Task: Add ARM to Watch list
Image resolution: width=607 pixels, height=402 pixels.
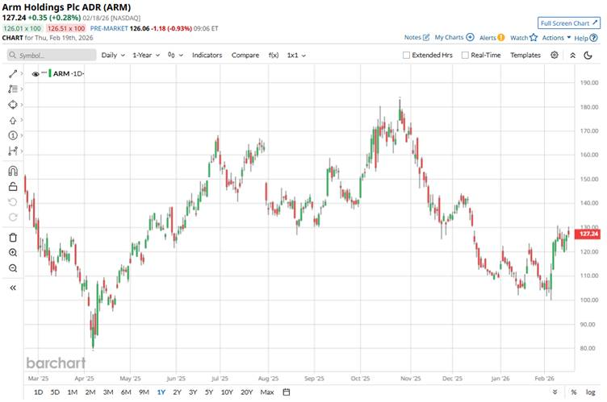Action: (524, 38)
